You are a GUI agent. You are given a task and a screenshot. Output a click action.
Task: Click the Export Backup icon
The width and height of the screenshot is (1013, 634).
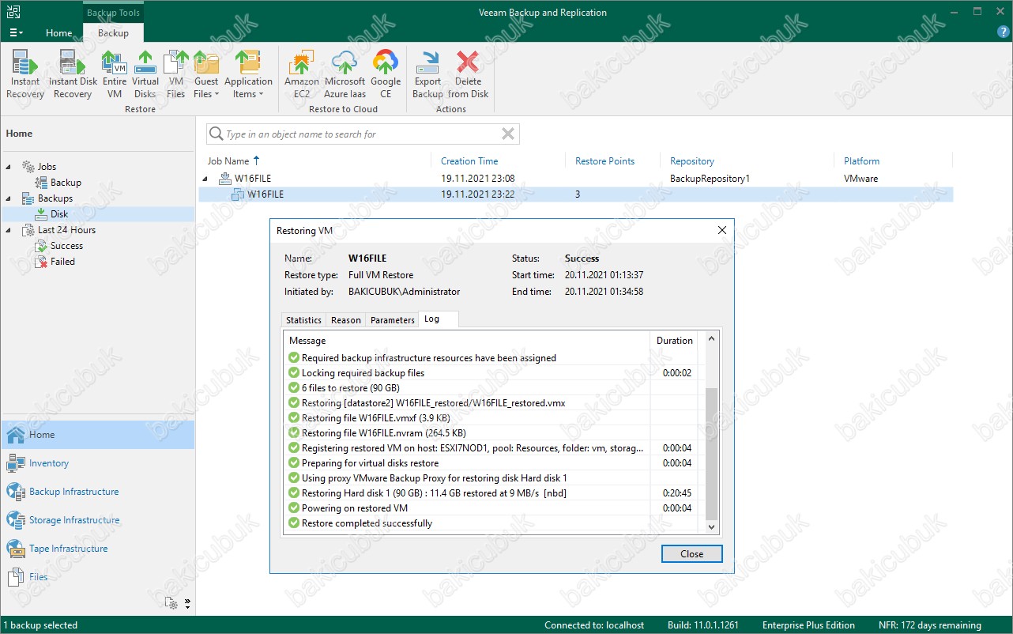pos(427,74)
